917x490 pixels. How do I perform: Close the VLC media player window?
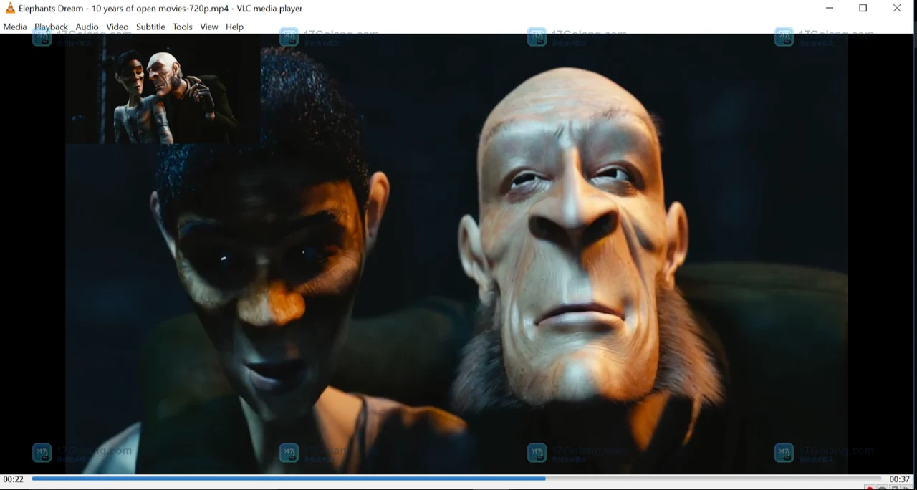[x=897, y=9]
